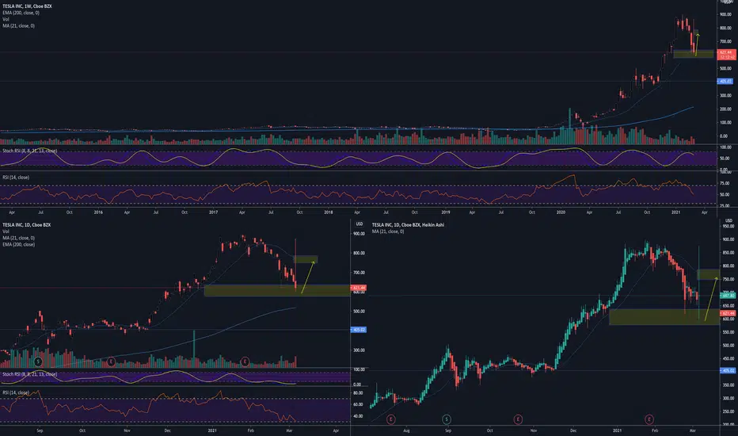Screen dimensions: 738x436
Task: Select the 'Vol' legend in the weekly chart
Action: 6,19
